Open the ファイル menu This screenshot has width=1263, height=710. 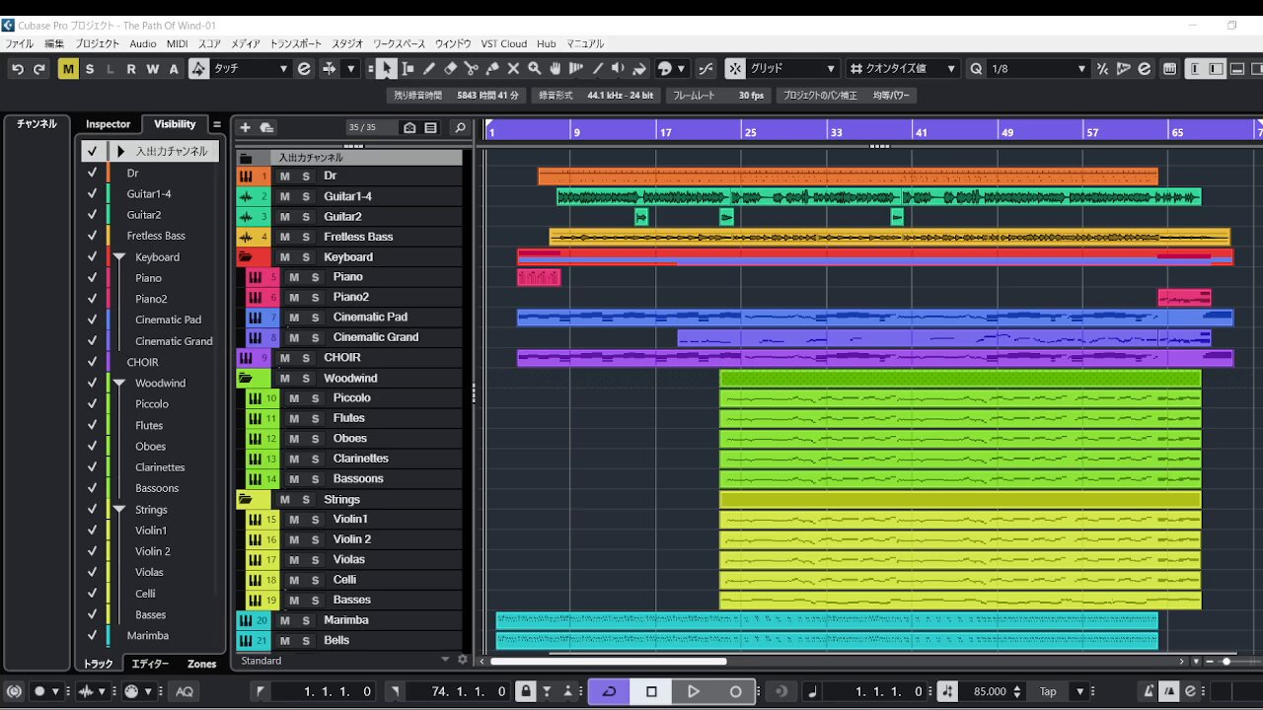pyautogui.click(x=19, y=43)
